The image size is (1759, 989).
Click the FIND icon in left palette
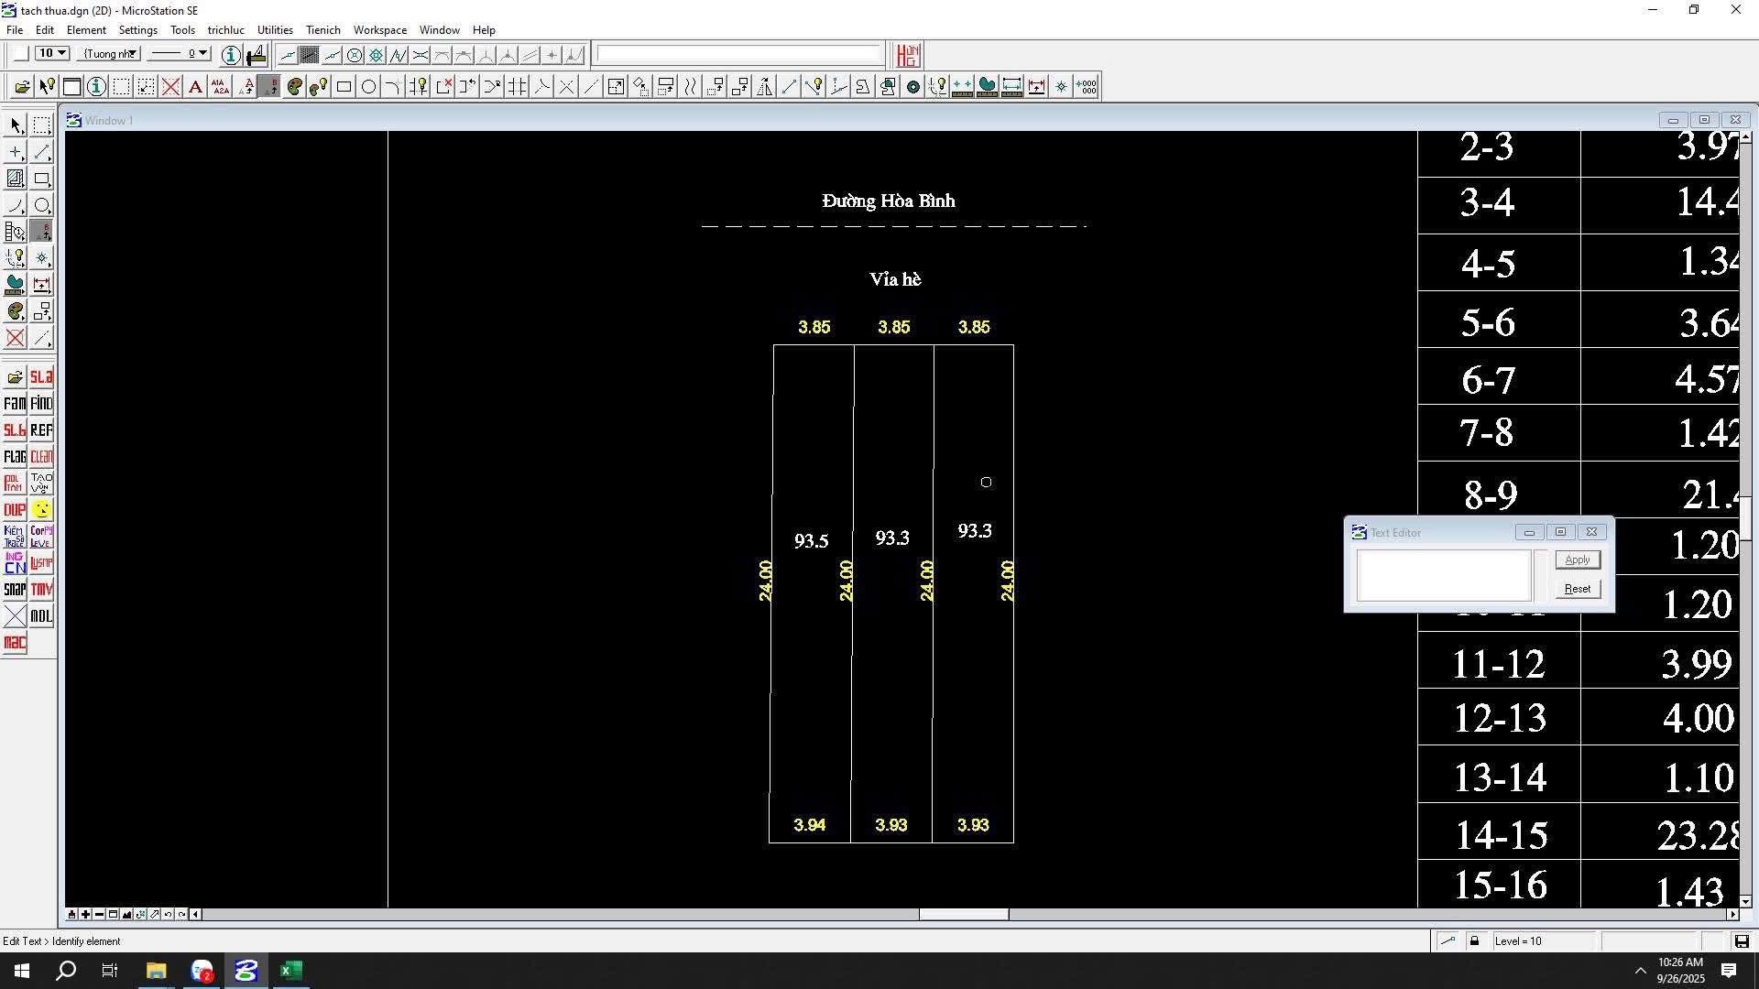coord(41,404)
